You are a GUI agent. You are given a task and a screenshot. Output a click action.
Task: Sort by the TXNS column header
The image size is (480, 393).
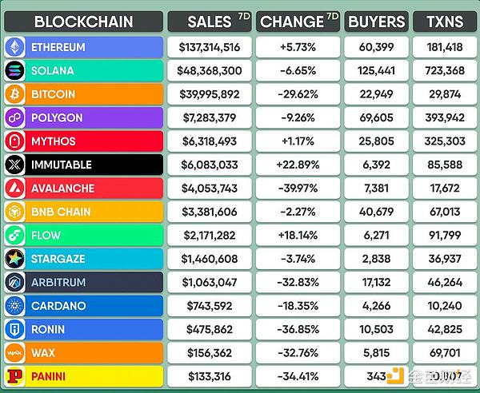(444, 22)
